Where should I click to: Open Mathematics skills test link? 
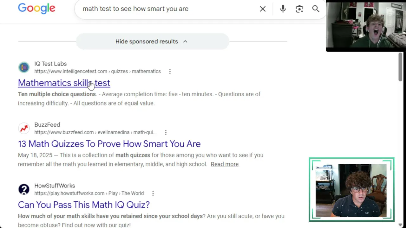click(x=64, y=83)
